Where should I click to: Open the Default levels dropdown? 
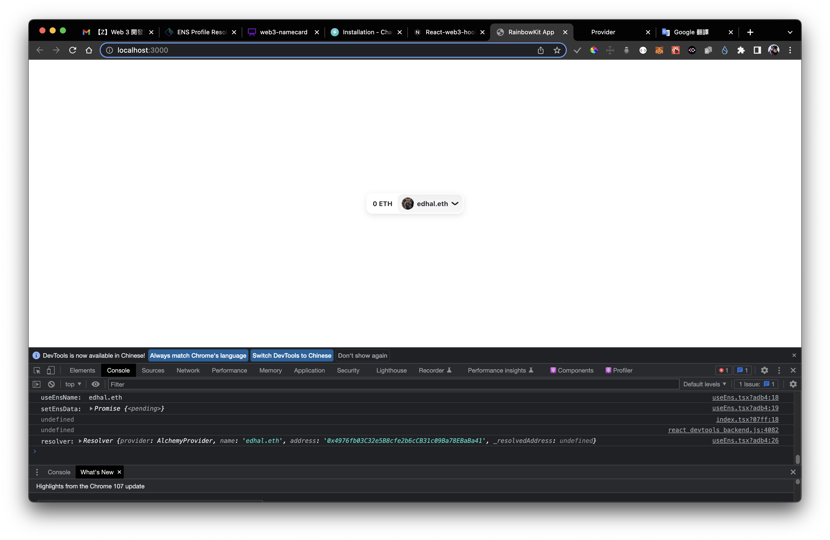(x=705, y=384)
